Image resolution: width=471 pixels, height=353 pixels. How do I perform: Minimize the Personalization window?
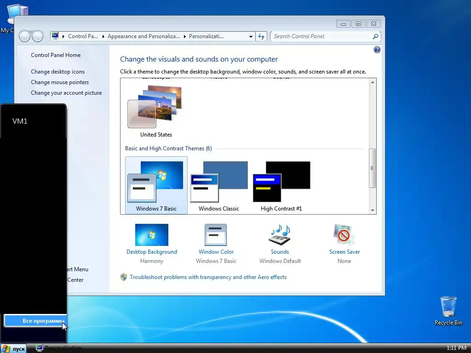tap(343, 24)
